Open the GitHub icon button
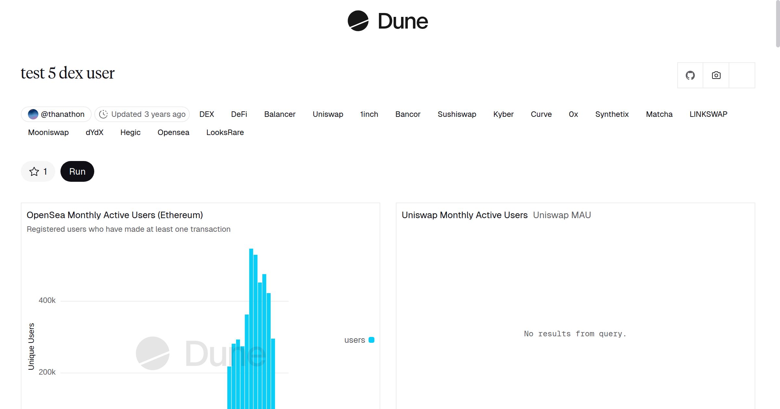 coord(690,75)
